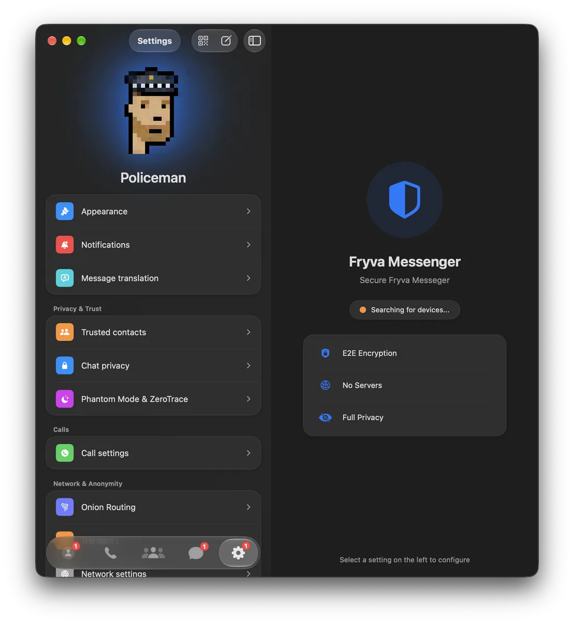Image resolution: width=574 pixels, height=624 pixels.
Task: Click the Full Privacy label
Action: click(x=363, y=418)
